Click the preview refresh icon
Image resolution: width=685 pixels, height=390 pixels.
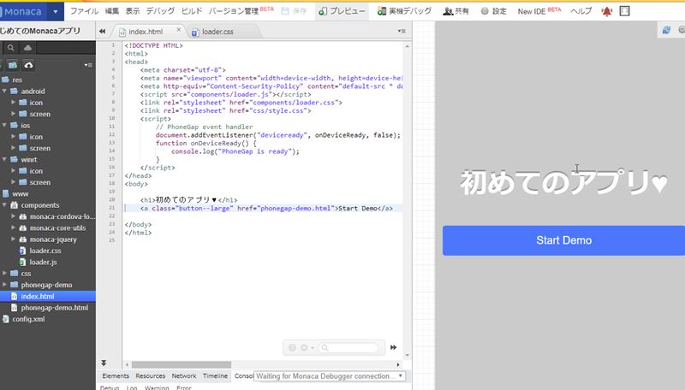click(x=666, y=30)
